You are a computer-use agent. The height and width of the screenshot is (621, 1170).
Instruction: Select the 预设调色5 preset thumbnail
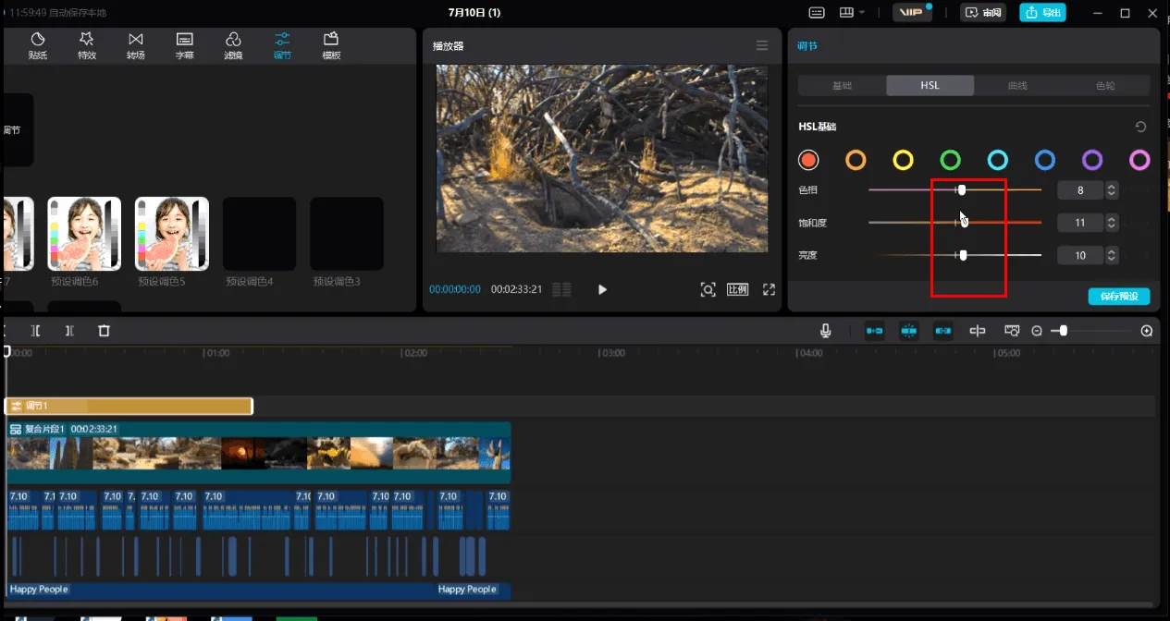click(172, 234)
